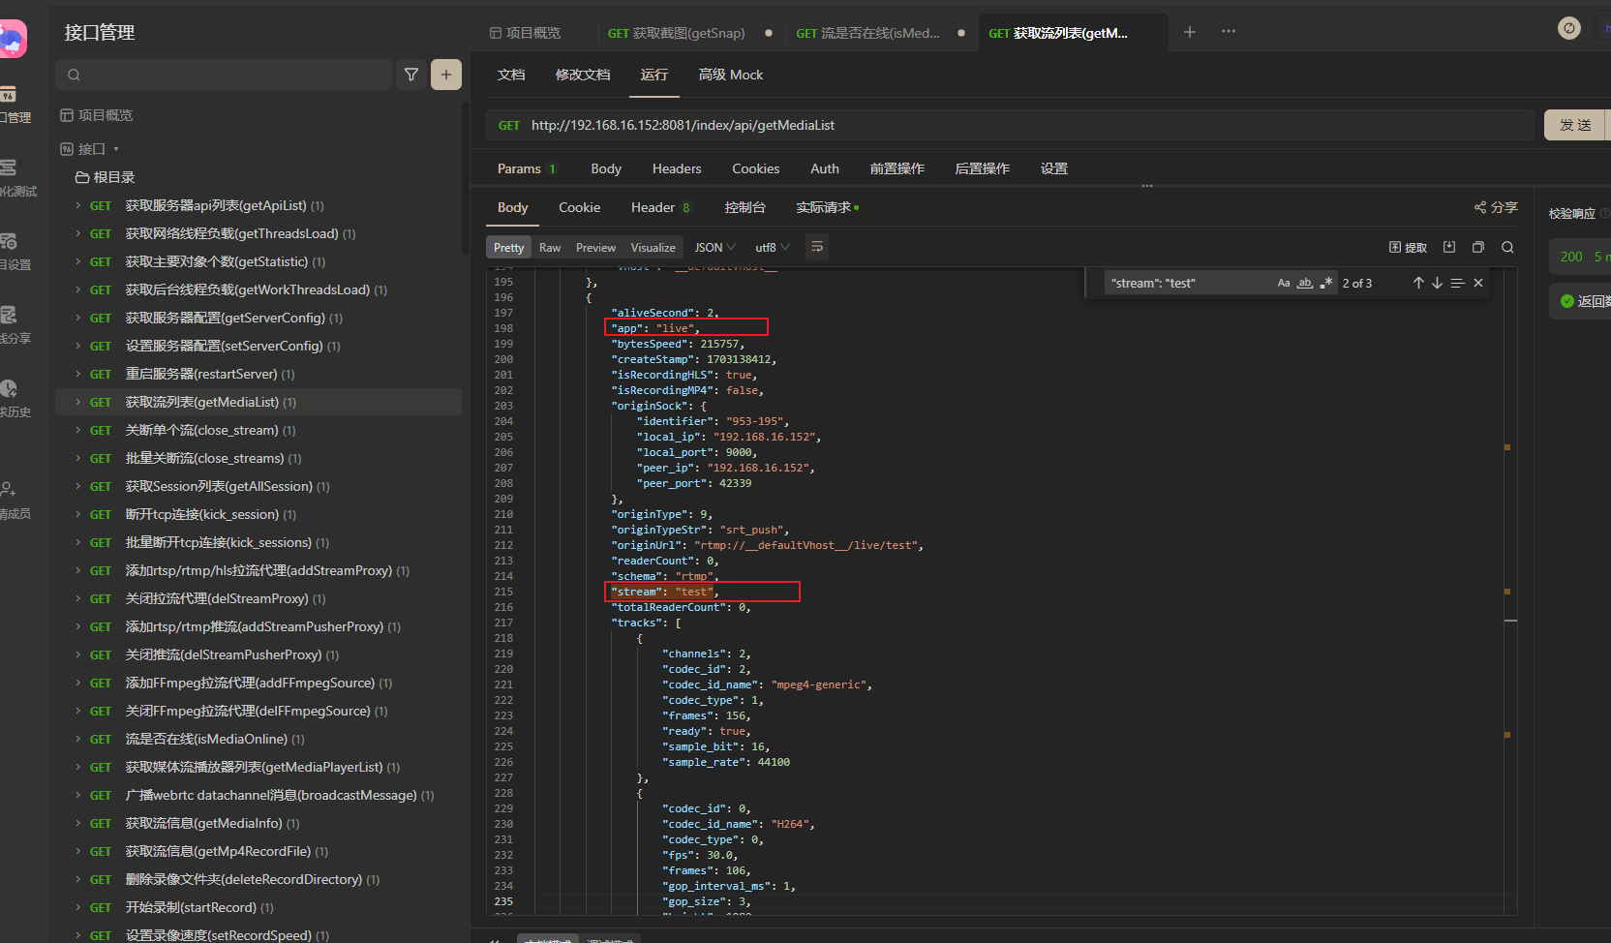Switch response view to Raw

tap(550, 247)
